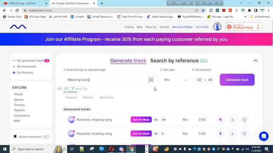Play the 0:45 Romantic relaxing song thumbnail
The height and width of the screenshot is (153, 273).
[x=71, y=119]
